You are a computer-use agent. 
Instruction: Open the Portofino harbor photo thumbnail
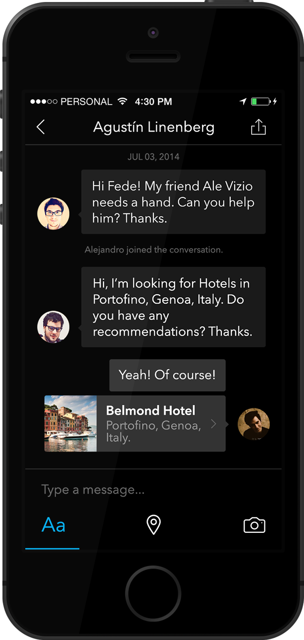[70, 424]
